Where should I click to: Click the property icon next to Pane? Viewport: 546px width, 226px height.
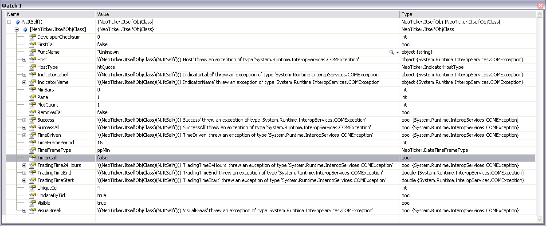(32, 97)
